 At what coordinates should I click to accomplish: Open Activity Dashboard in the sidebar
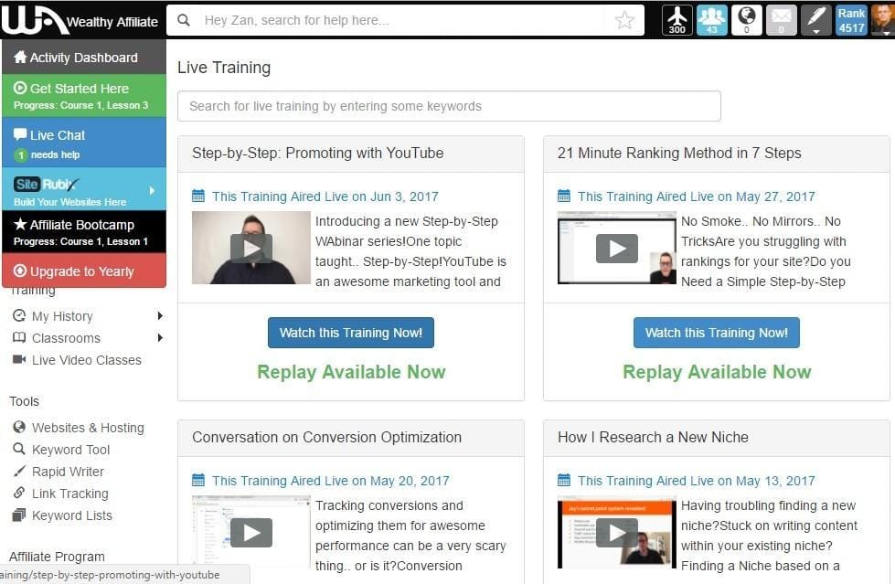(84, 58)
